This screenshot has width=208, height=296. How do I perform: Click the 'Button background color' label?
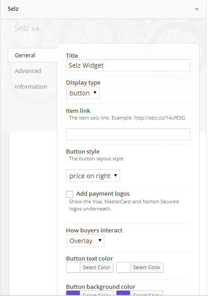pyautogui.click(x=101, y=287)
